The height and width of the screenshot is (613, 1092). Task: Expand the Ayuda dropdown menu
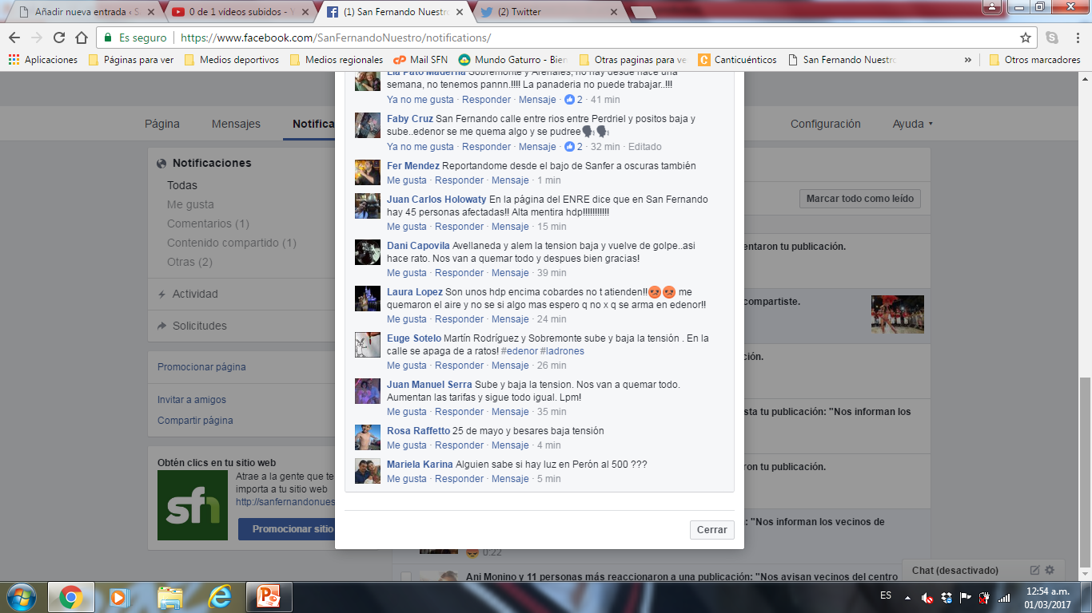pos(912,124)
